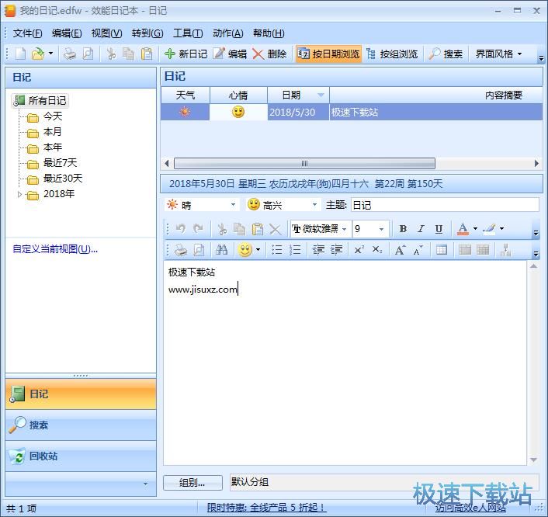The image size is (548, 517).
Task: Click the cut icon in the main toolbar
Action: 111,54
